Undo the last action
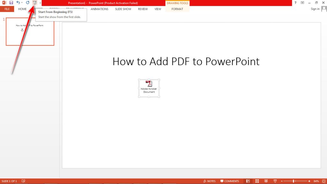Screen dimensions: 327x184 [x=18, y=3]
